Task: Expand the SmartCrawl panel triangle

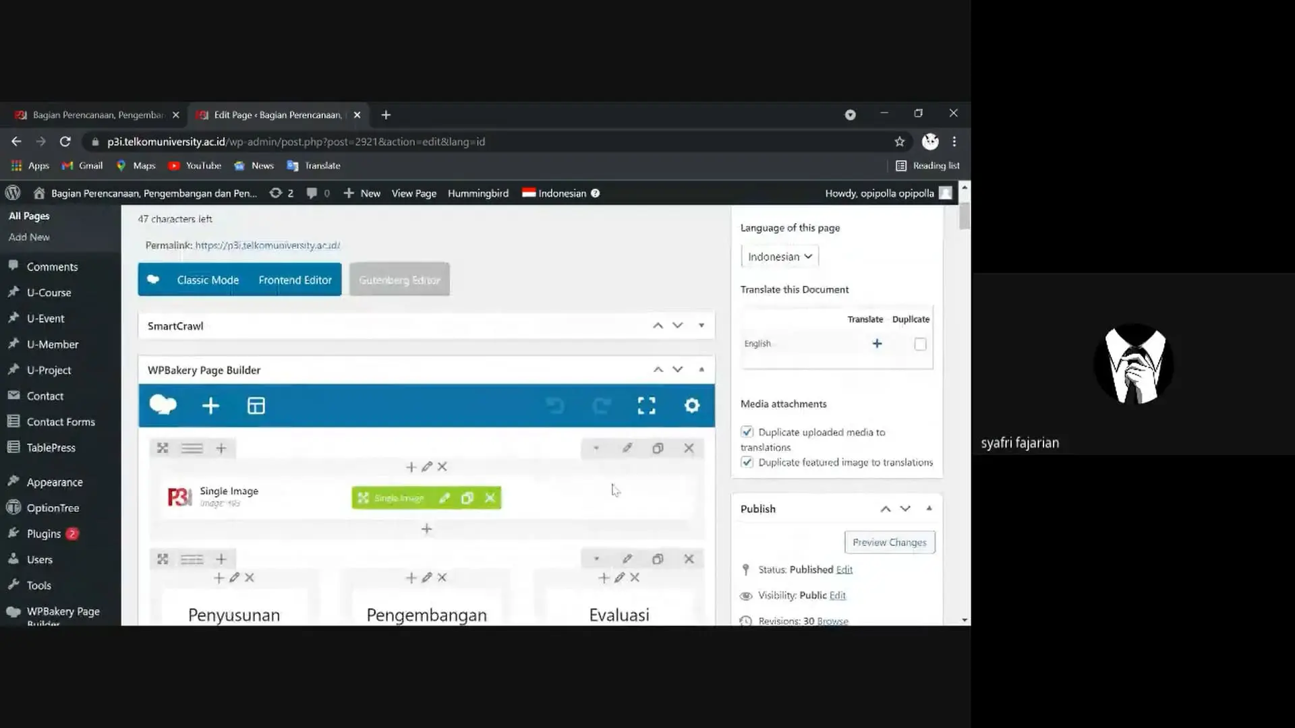Action: [701, 326]
